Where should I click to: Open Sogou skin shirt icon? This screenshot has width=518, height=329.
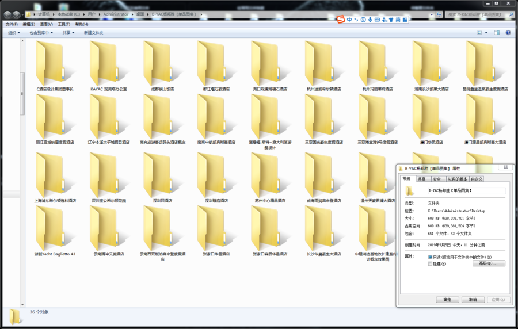[x=391, y=20]
